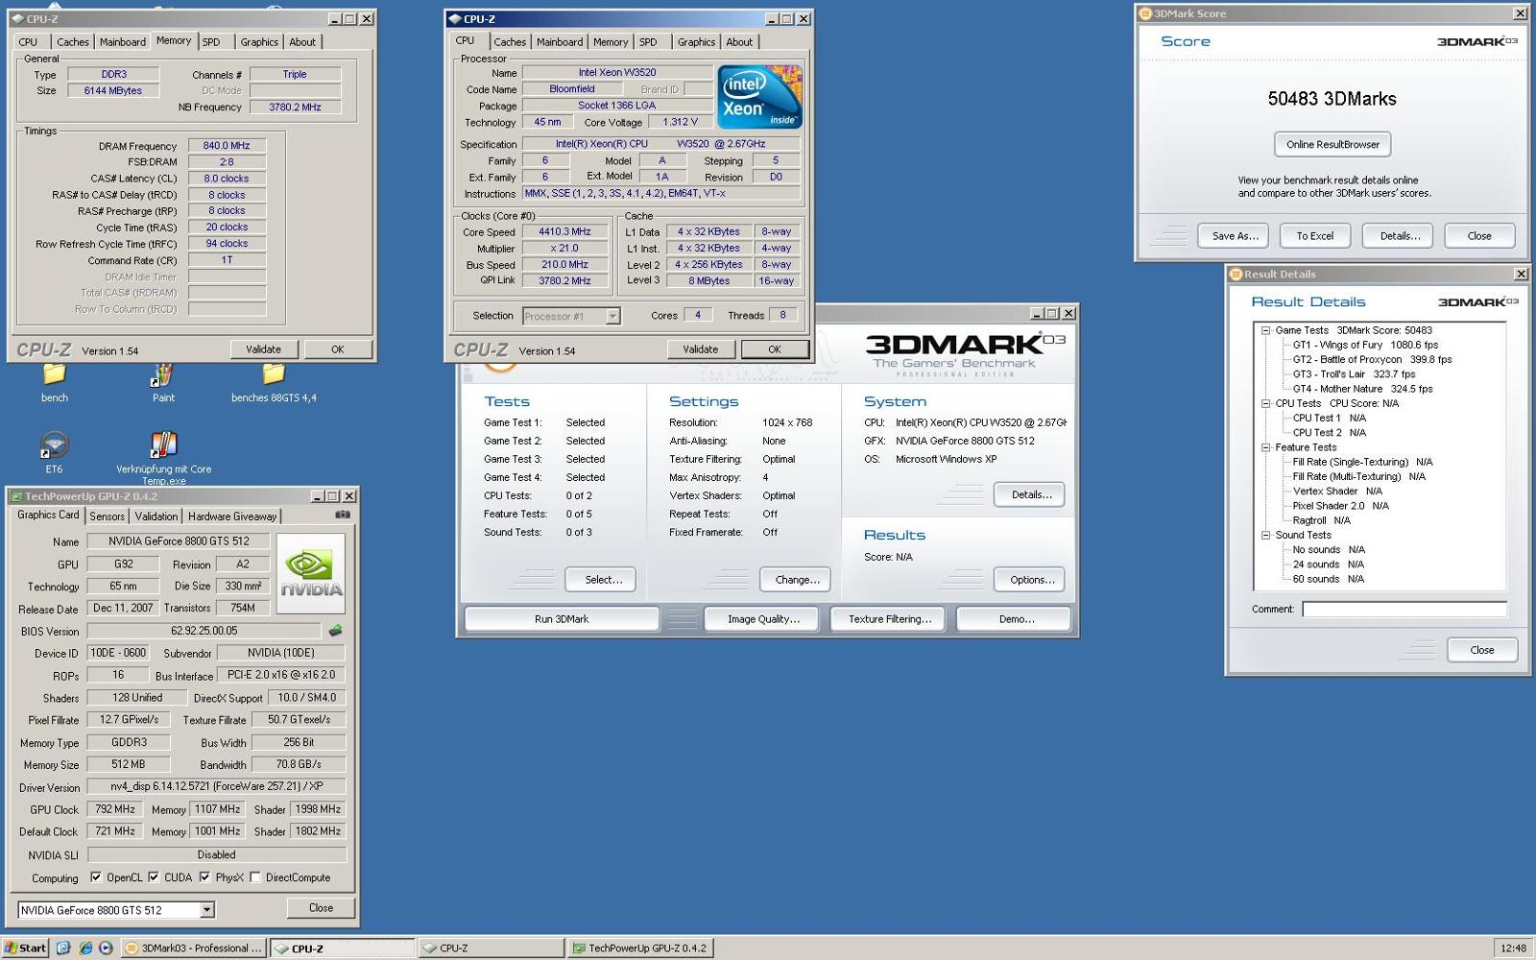Switch to Graphics tab in front CPU-Z window

pos(696,42)
